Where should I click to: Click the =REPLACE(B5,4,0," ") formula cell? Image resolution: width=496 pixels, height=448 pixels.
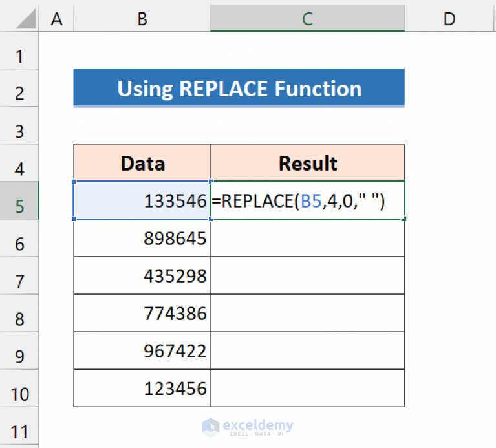[x=307, y=200]
